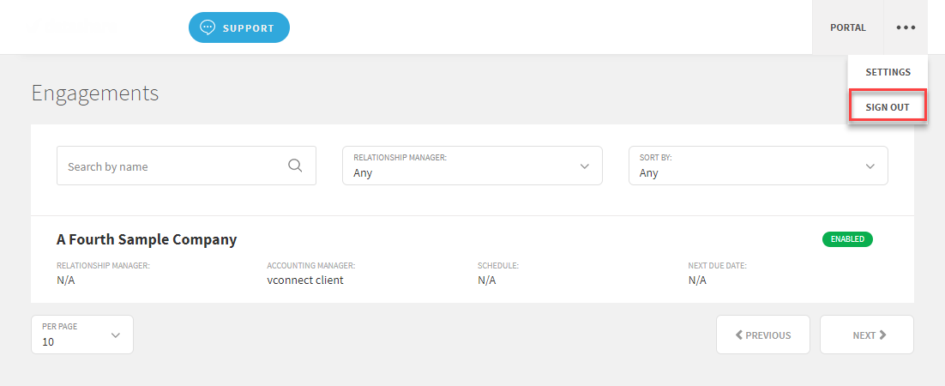Select Settings from the dropdown menu

coord(888,72)
